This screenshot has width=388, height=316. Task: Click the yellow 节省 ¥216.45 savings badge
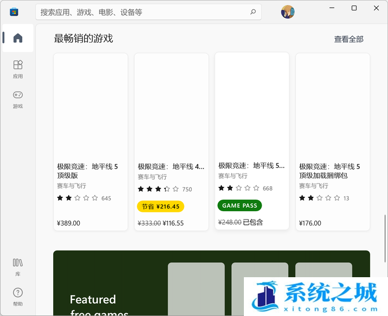click(x=160, y=207)
